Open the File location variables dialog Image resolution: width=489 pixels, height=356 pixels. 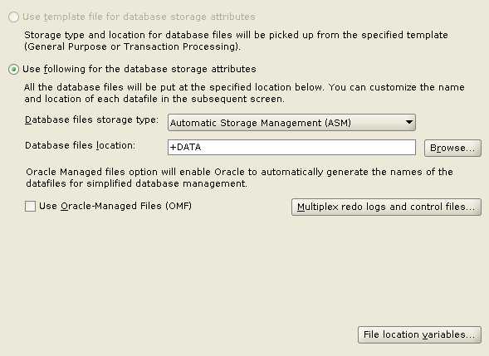click(419, 334)
